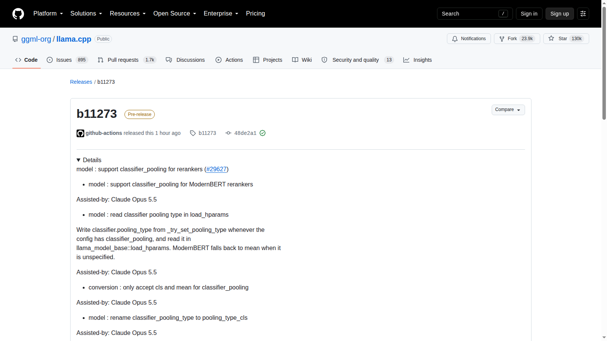This screenshot has height=341, width=607.
Task: Star the llama.cpp repository
Action: coord(566,39)
